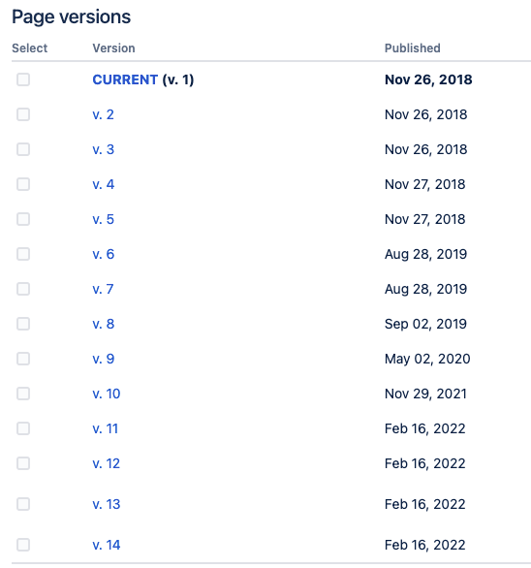Open the v. 6 version link

(104, 254)
